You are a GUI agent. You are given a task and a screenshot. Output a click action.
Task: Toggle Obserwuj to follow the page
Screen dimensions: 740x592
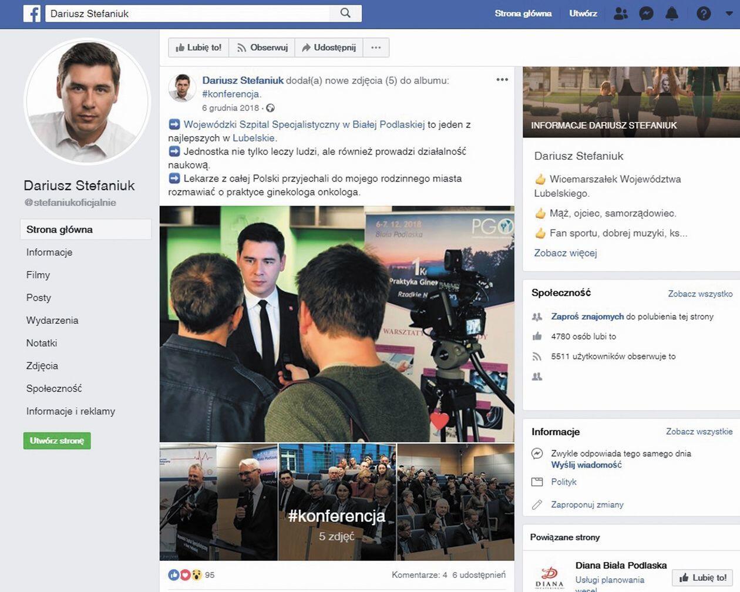click(262, 48)
